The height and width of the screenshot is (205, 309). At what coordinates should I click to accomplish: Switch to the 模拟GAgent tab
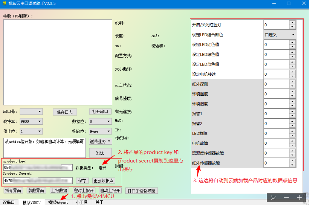point(58,202)
